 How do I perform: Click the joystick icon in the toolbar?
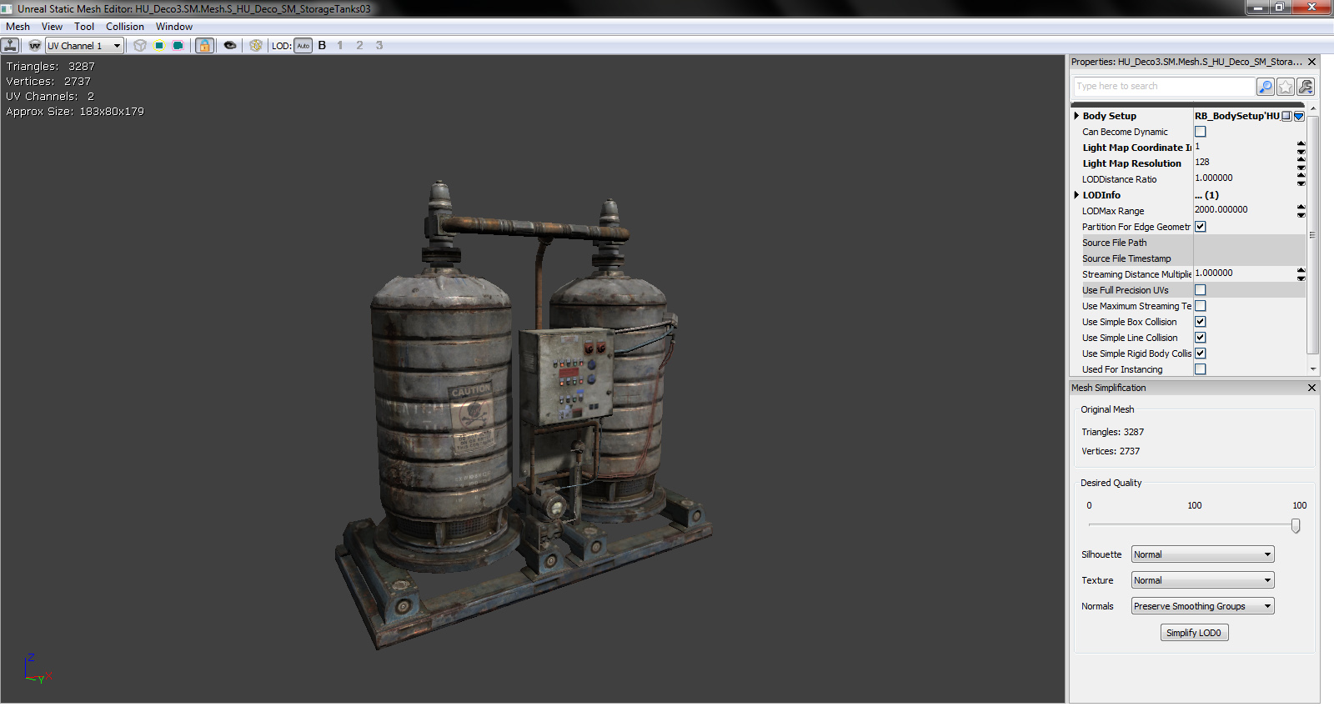(11, 46)
